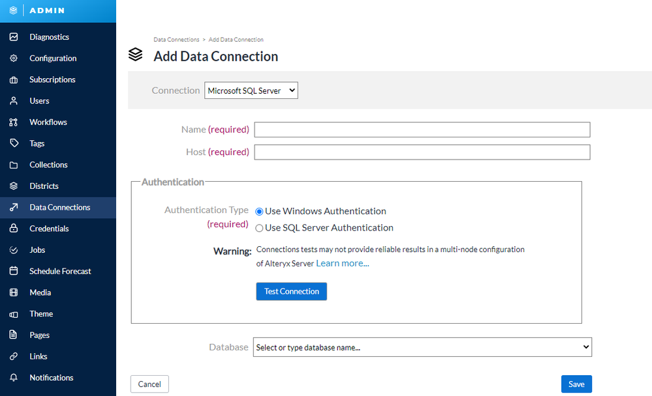Click the Name input field
The height and width of the screenshot is (396, 652).
pos(422,130)
